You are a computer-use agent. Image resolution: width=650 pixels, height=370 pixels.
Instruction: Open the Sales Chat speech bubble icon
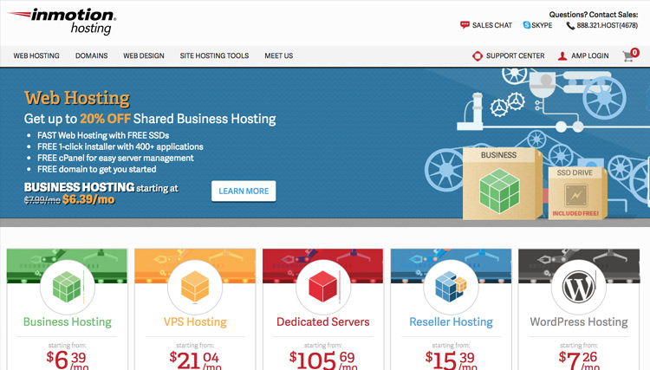click(465, 25)
